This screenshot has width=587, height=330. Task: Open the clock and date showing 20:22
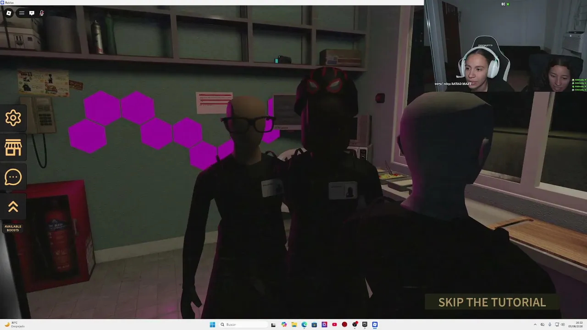pos(575,324)
